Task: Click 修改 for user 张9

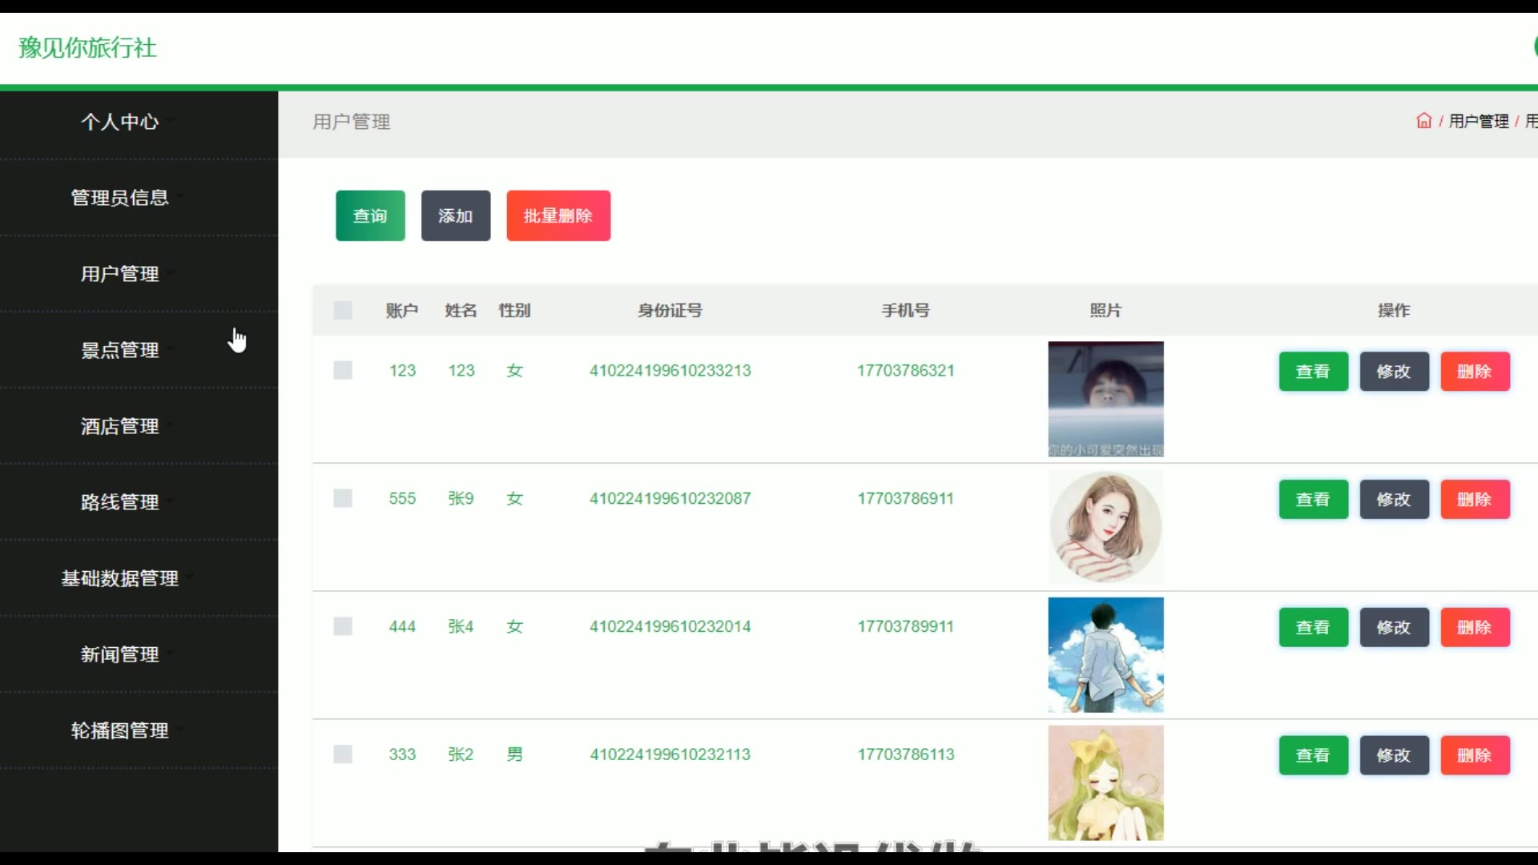Action: (x=1395, y=500)
